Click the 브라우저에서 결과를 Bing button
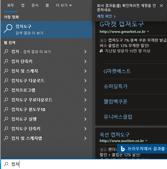 (x=142, y=149)
